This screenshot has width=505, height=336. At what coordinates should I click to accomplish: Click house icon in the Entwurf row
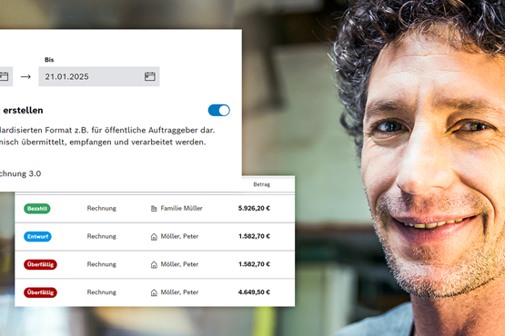tap(154, 237)
